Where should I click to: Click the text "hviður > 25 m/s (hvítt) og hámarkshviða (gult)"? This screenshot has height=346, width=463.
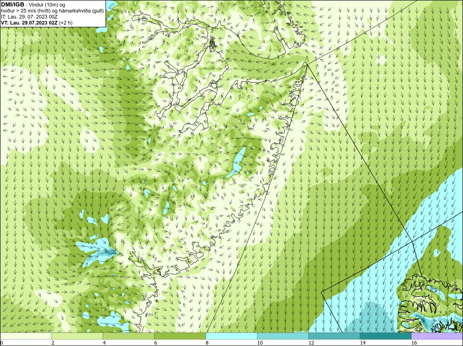(52, 11)
